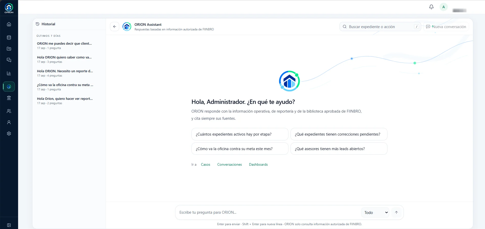The image size is (485, 229).
Task: Ask ¿Qué asesores tienen más leads abiertos?
Action: (x=339, y=149)
